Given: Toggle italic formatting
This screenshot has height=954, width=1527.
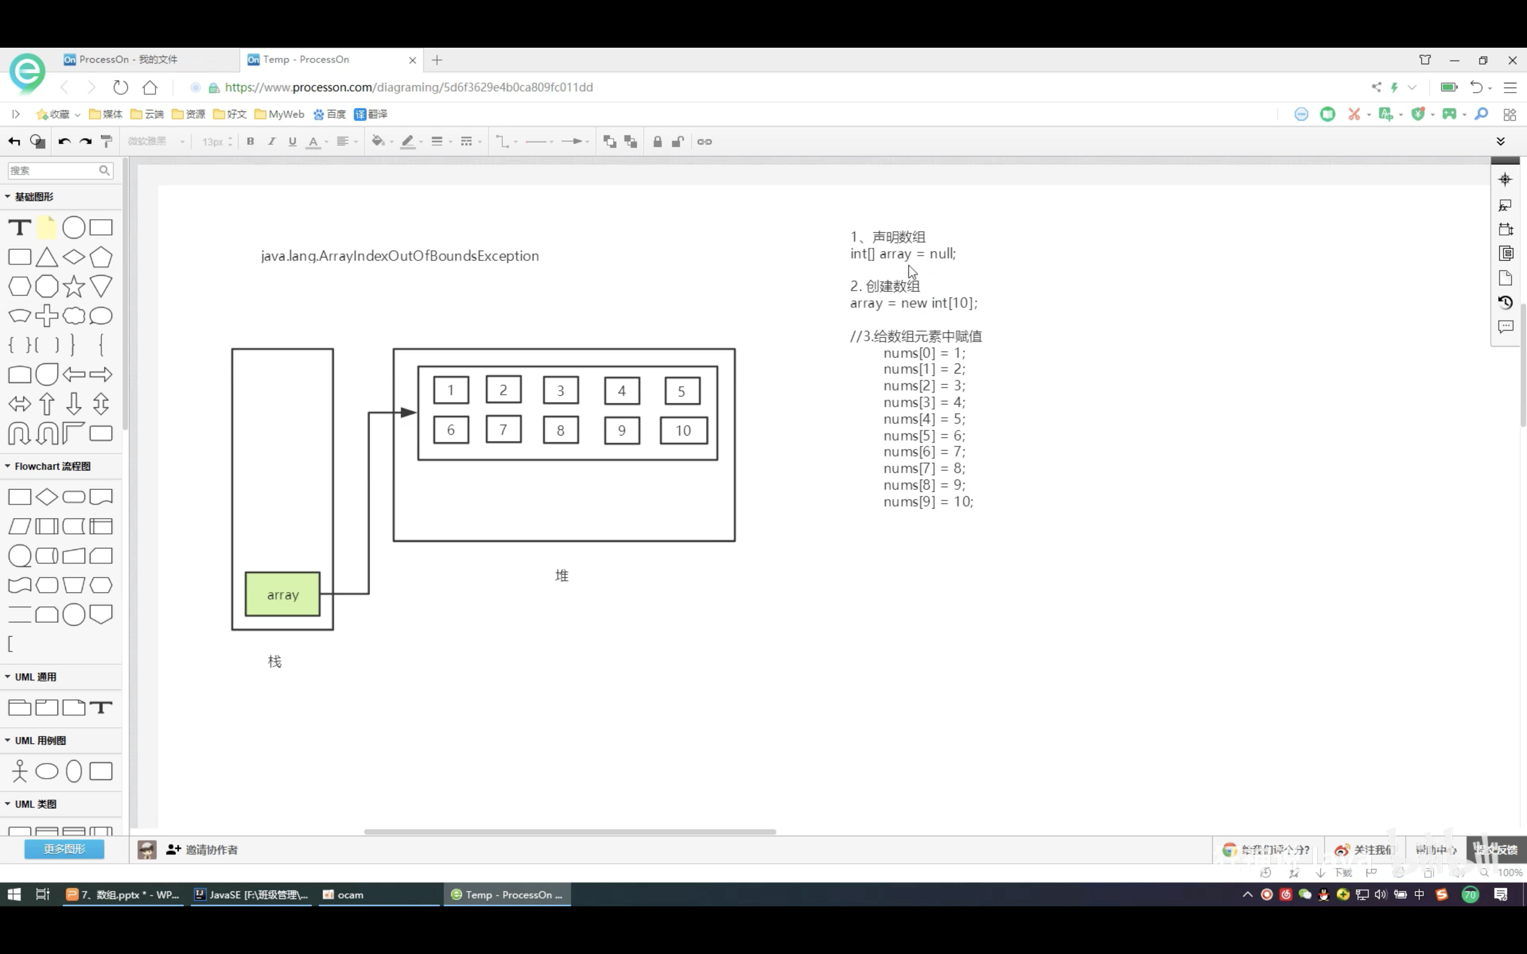Looking at the screenshot, I should tap(271, 142).
